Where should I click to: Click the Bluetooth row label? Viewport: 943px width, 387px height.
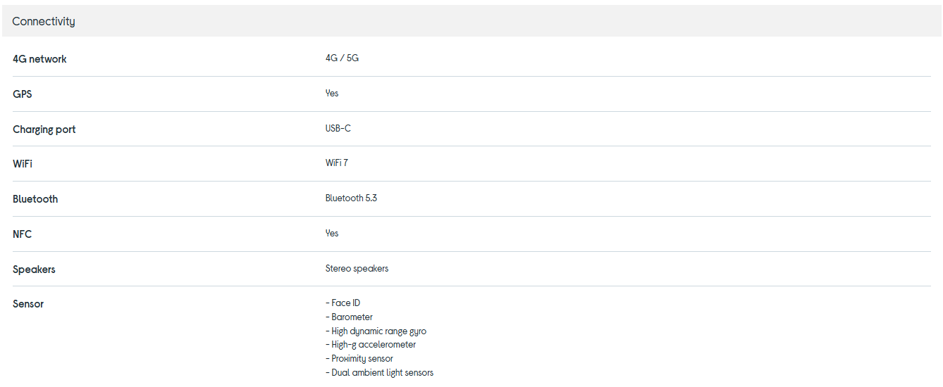[35, 199]
